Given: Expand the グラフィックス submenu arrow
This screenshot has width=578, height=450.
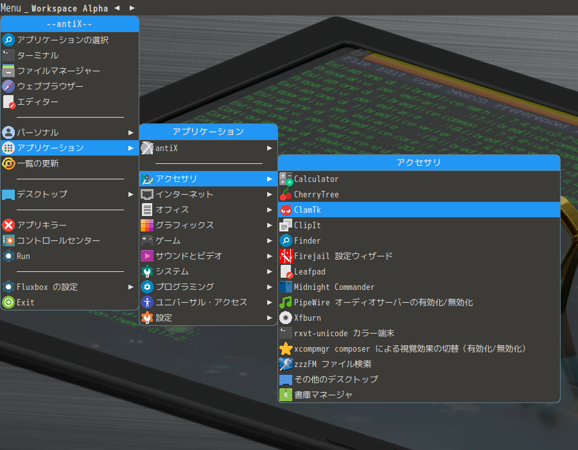Looking at the screenshot, I should point(270,226).
